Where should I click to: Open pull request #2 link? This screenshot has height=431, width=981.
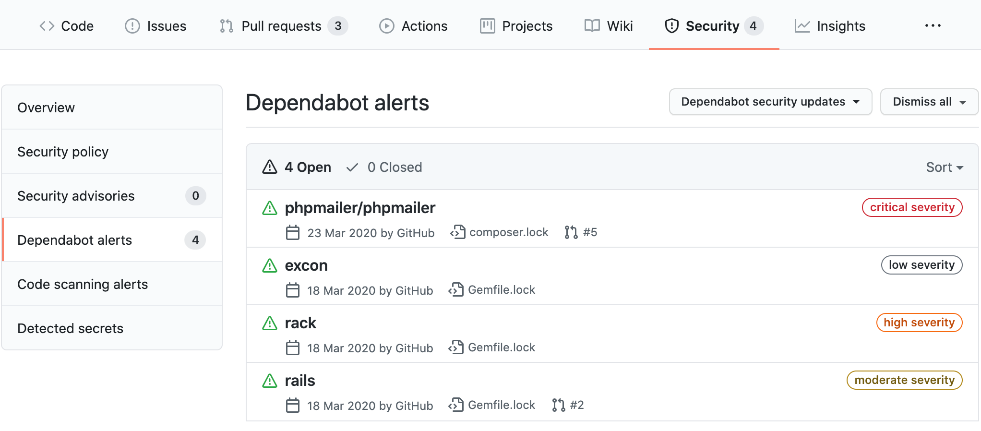click(577, 405)
